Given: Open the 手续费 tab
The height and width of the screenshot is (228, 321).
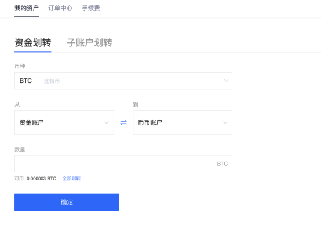Looking at the screenshot, I should click(x=91, y=8).
